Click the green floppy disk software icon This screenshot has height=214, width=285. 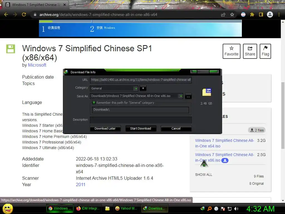pyautogui.click(x=11, y=49)
